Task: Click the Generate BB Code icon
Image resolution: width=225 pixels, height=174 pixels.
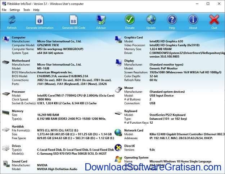Action: pos(73,20)
